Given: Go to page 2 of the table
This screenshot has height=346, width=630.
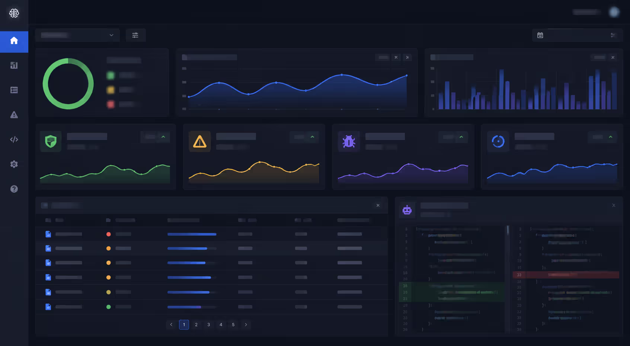Looking at the screenshot, I should tap(196, 325).
